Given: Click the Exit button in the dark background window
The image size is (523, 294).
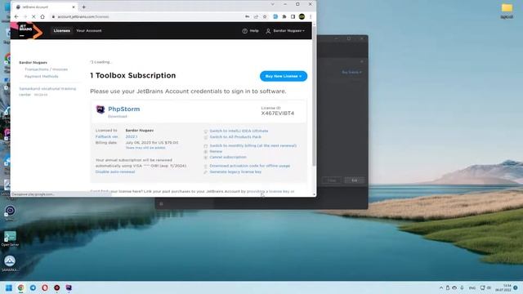Looking at the screenshot, I should [x=354, y=180].
